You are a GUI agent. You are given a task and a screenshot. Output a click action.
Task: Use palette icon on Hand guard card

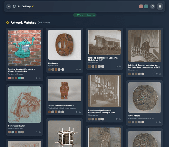tap(77, 70)
